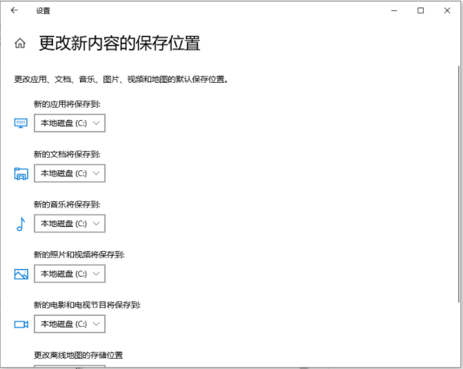463x369 pixels.
Task: Click the vertical scrollbar thumb
Action: coord(459,179)
